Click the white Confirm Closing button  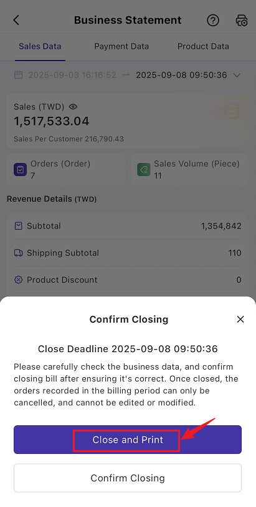pyautogui.click(x=128, y=478)
